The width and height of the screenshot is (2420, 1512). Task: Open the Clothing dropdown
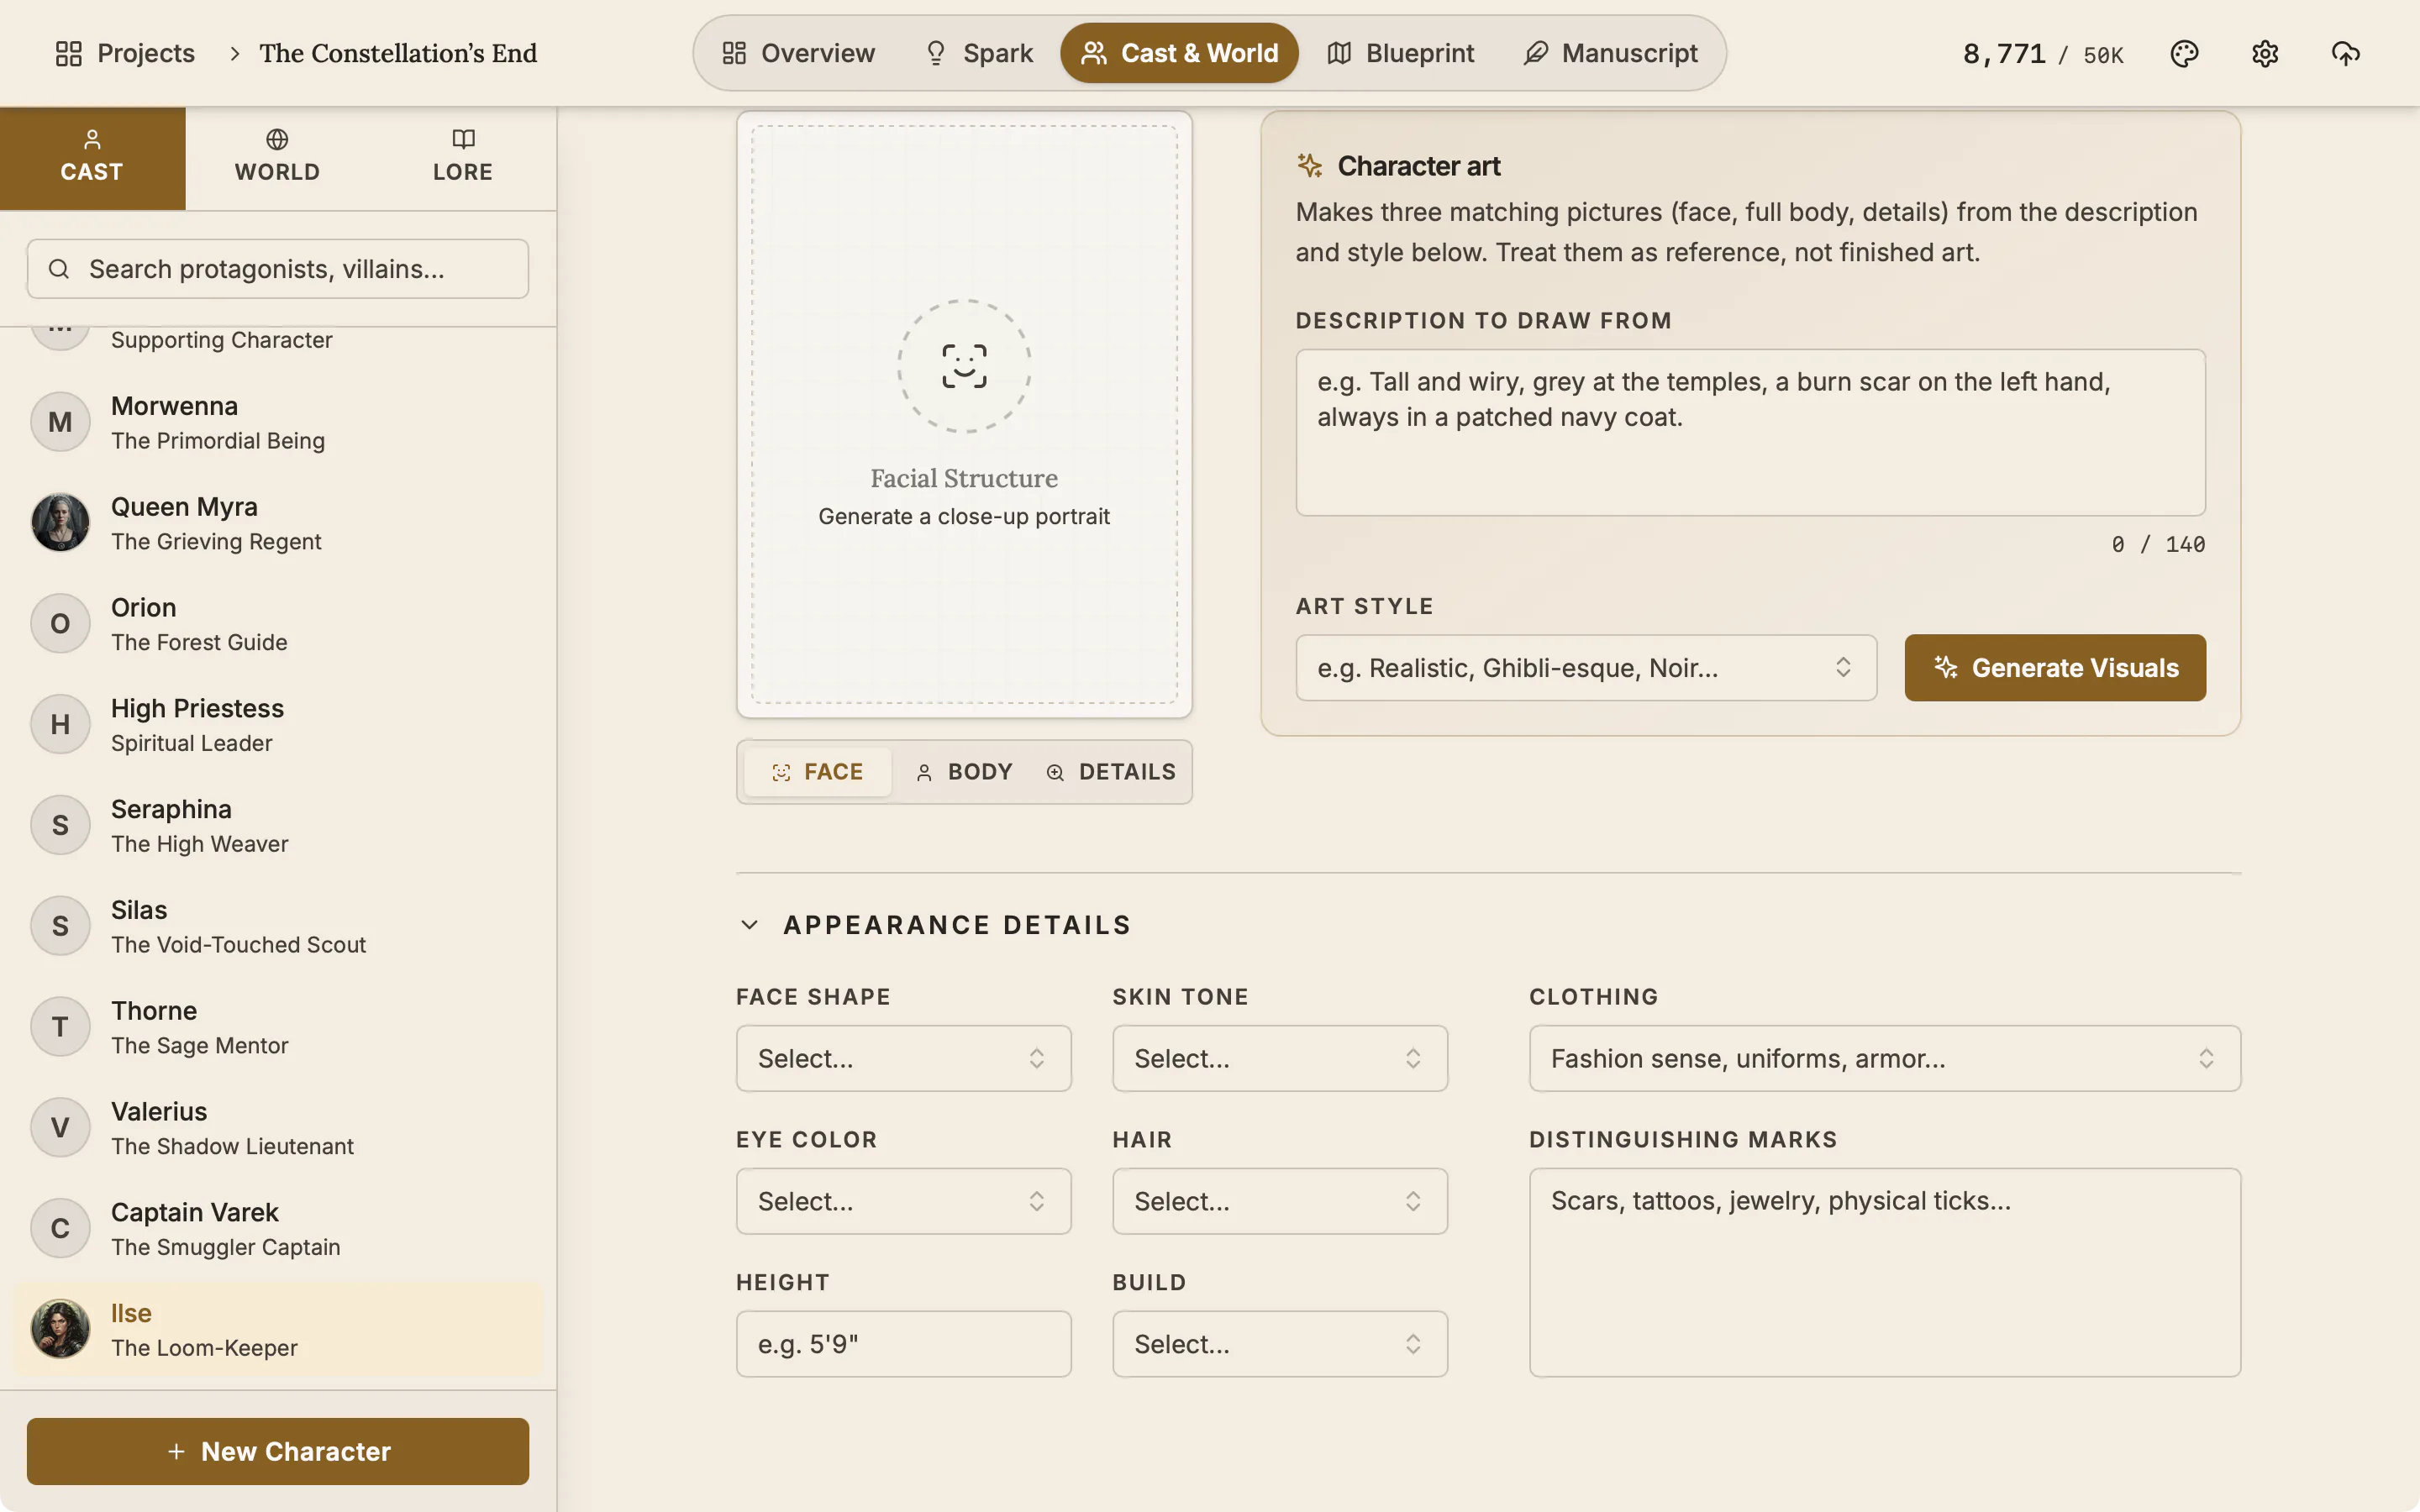[x=1885, y=1058]
